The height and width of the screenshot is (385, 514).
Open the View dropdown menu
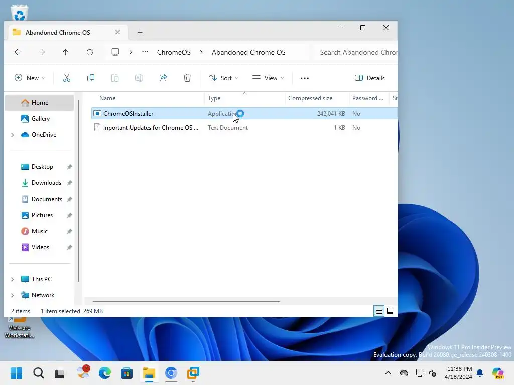coord(268,78)
